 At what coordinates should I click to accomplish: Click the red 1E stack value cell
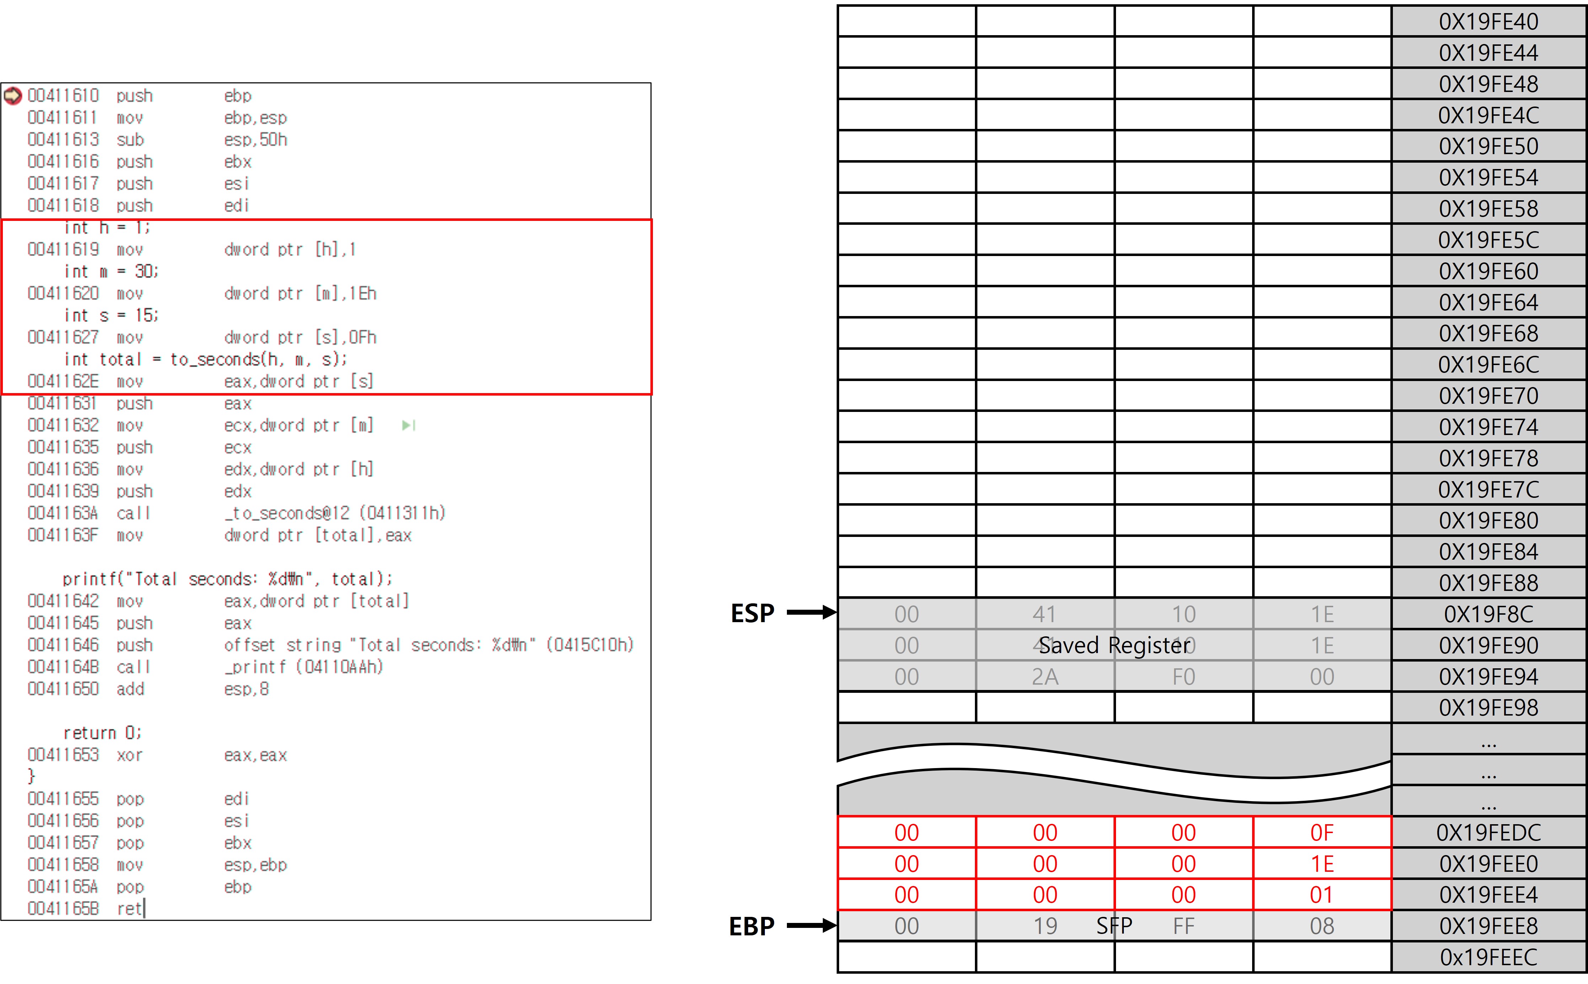[1321, 864]
